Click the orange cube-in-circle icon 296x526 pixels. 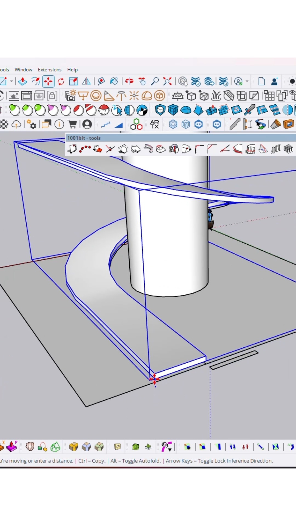[160, 96]
